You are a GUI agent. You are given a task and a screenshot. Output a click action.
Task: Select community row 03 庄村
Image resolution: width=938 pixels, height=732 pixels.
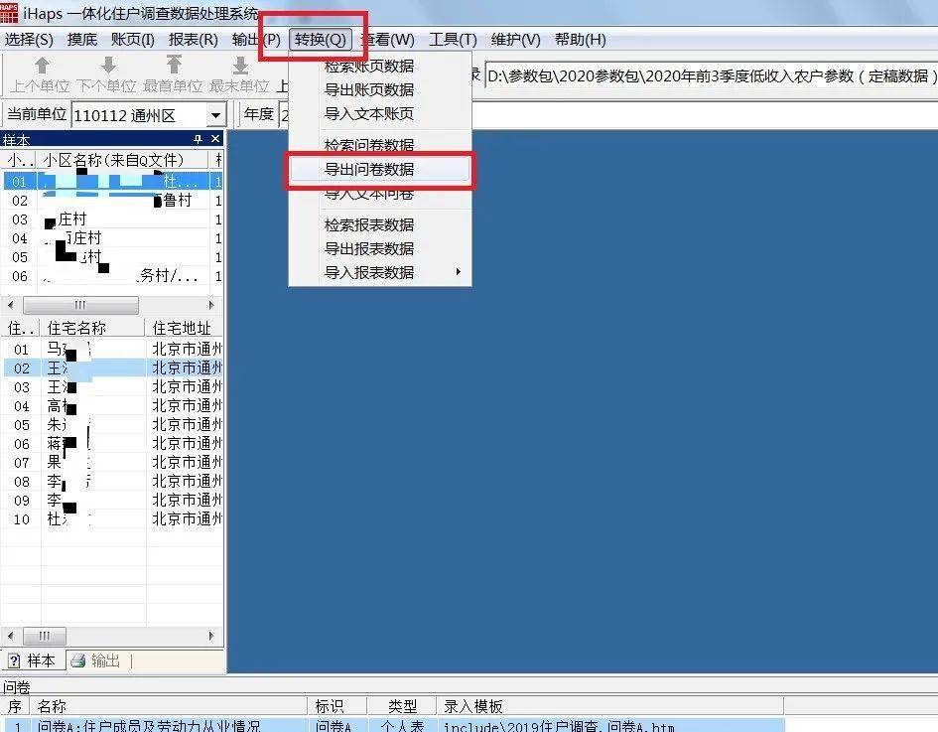pyautogui.click(x=112, y=220)
